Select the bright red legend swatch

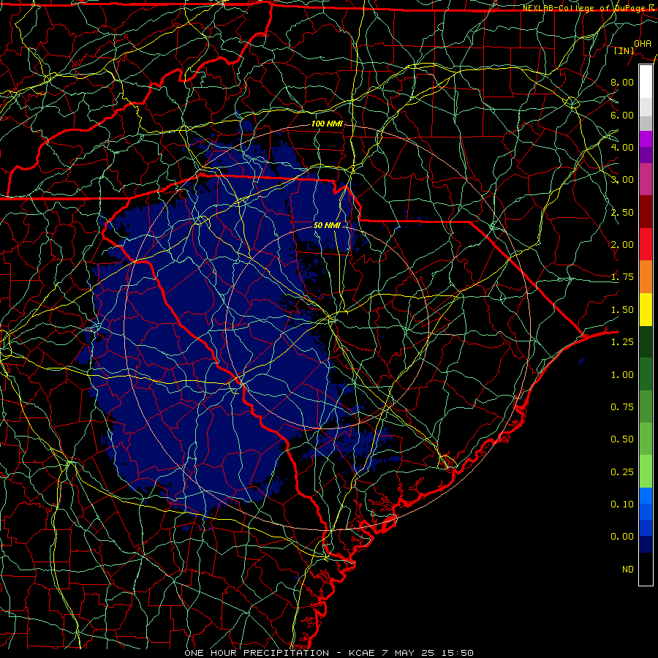click(646, 244)
